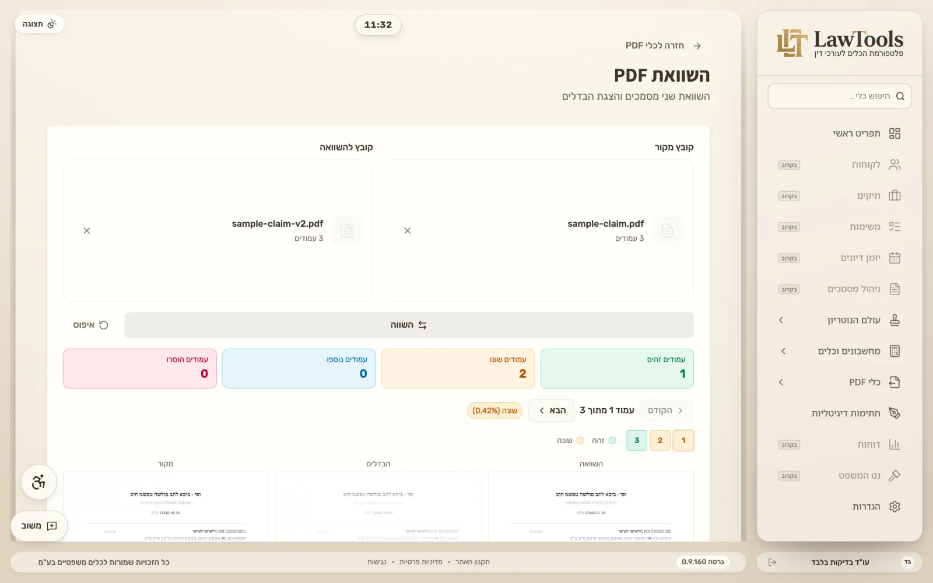Click the green זהה legend swatch

point(612,441)
